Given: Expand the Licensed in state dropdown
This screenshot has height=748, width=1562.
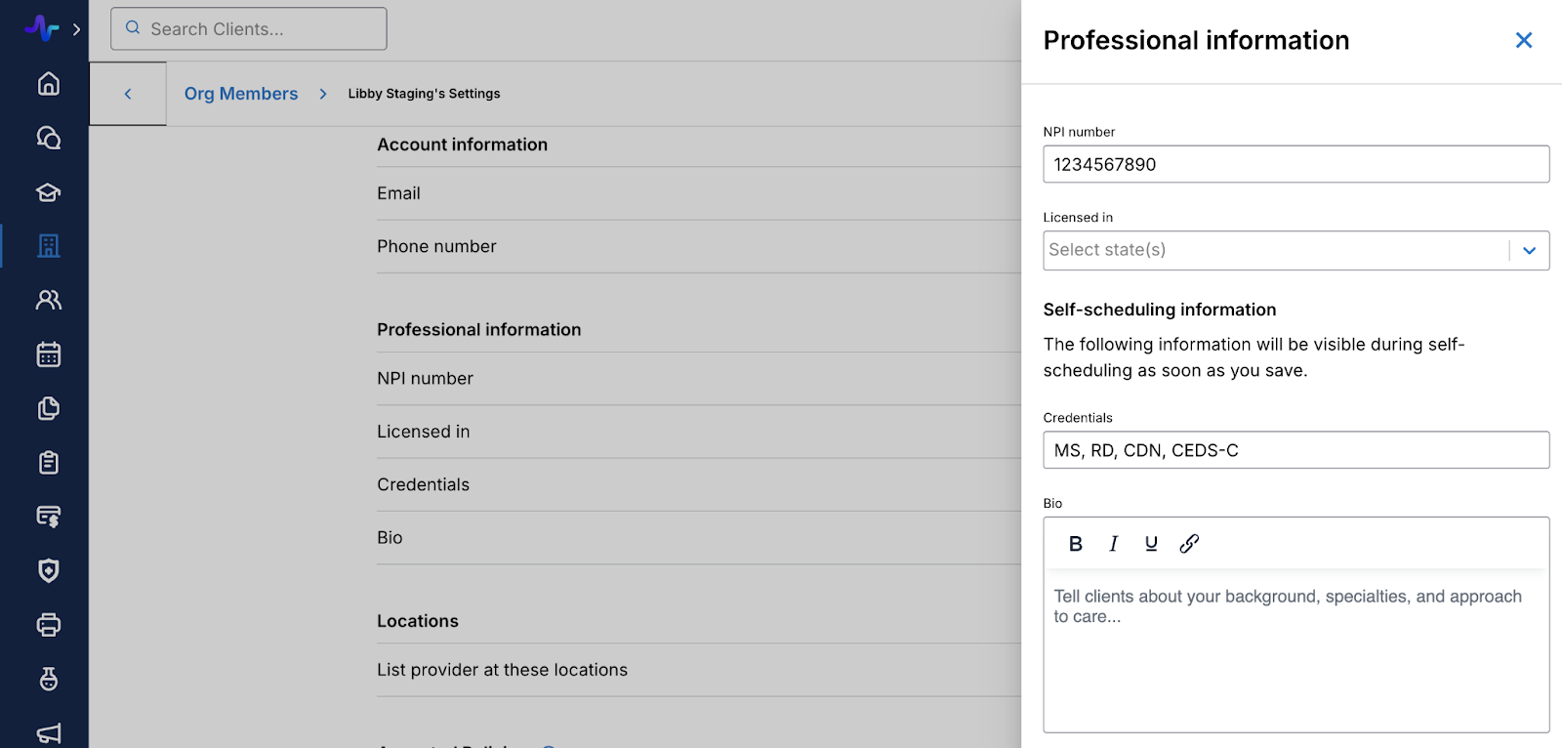Looking at the screenshot, I should pos(1529,251).
